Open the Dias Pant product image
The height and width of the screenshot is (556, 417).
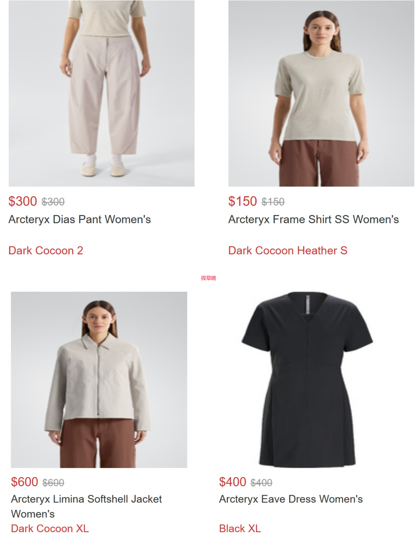click(x=101, y=93)
